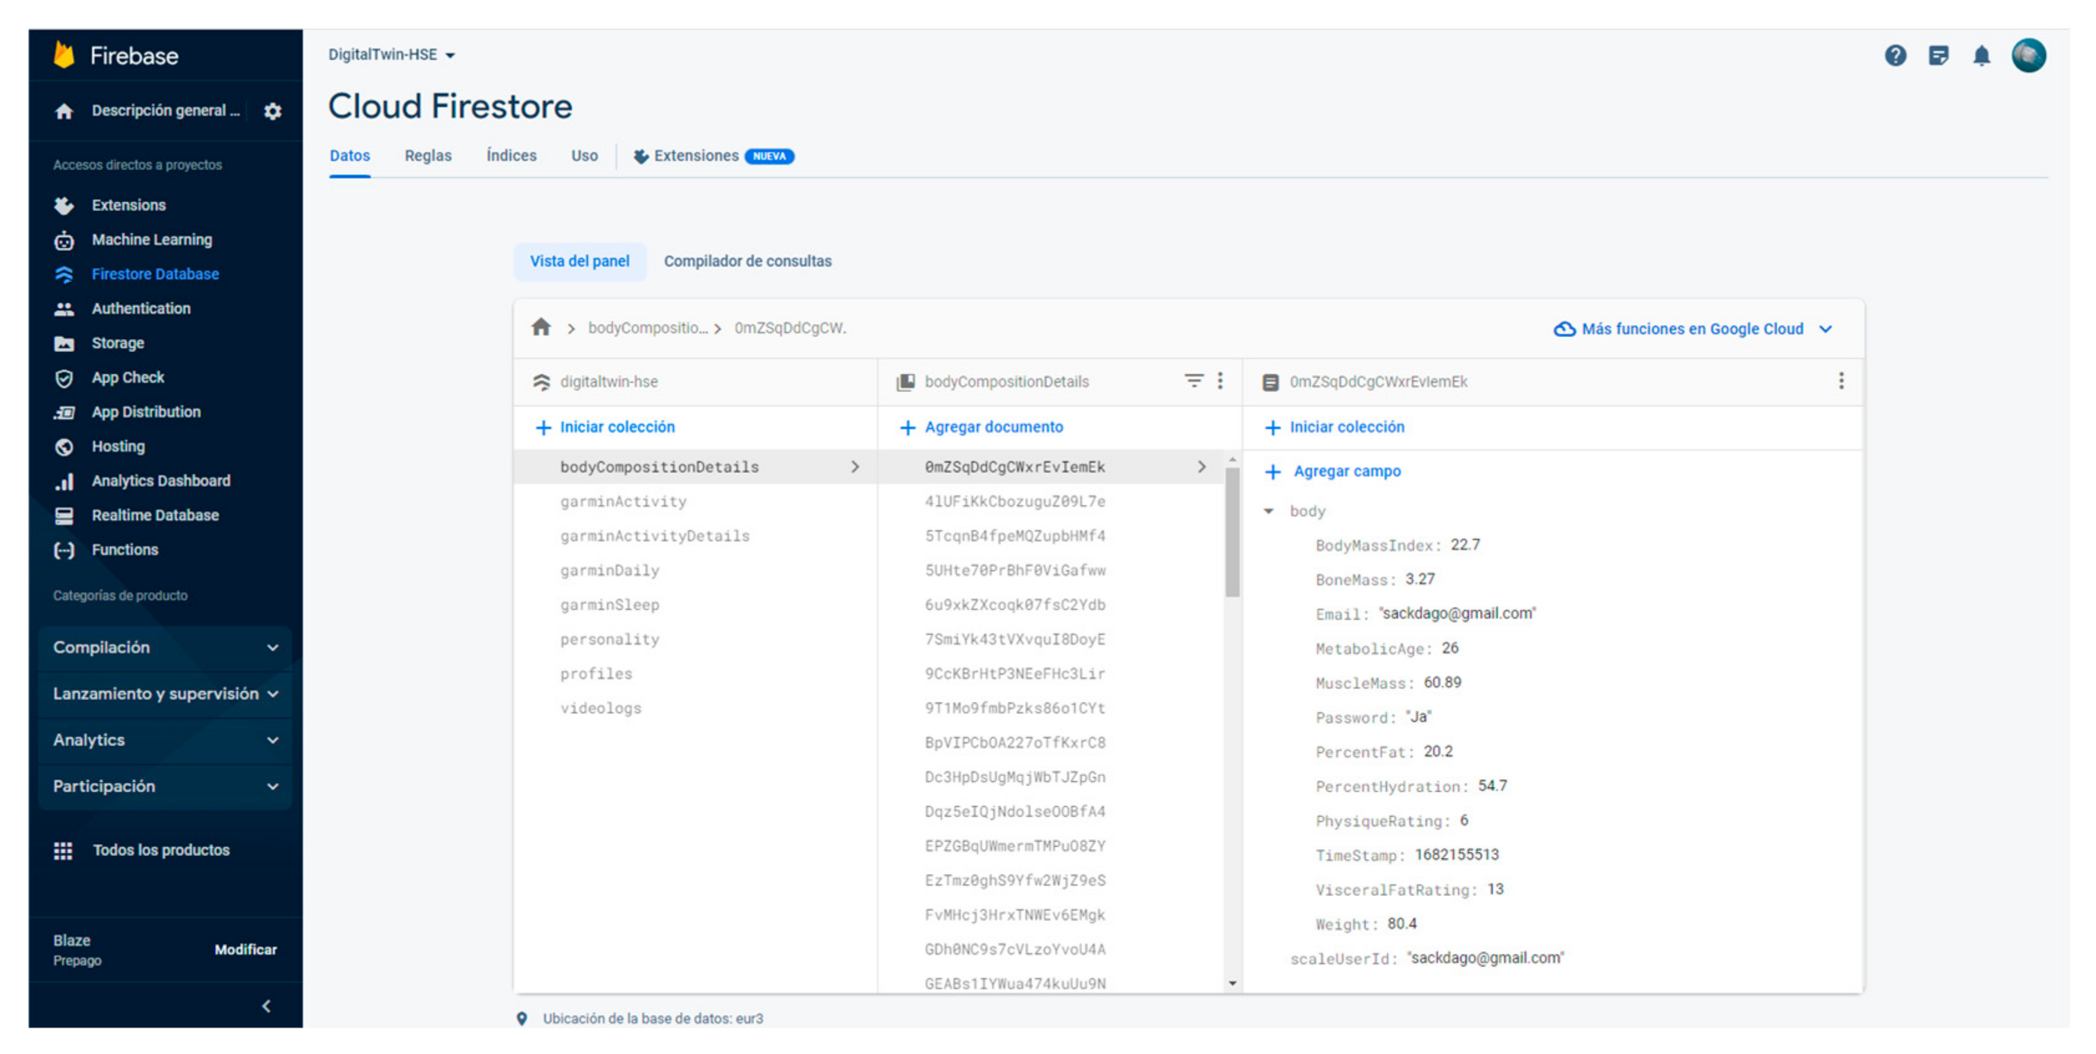Switch to Compilador de consultas view

747,261
